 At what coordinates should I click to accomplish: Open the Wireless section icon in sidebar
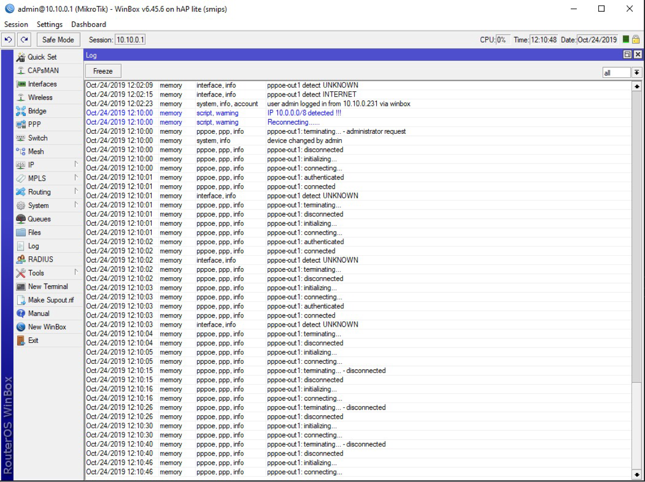click(21, 98)
